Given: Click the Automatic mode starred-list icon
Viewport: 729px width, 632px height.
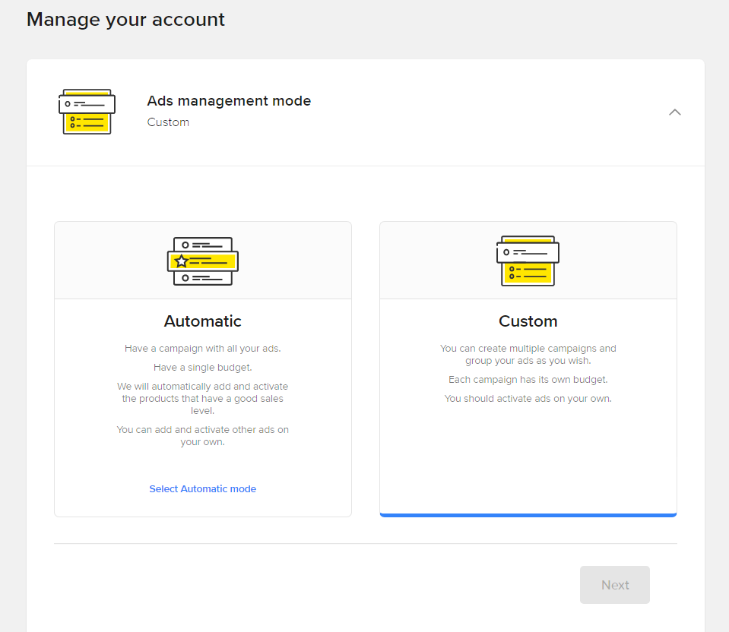Looking at the screenshot, I should point(202,261).
